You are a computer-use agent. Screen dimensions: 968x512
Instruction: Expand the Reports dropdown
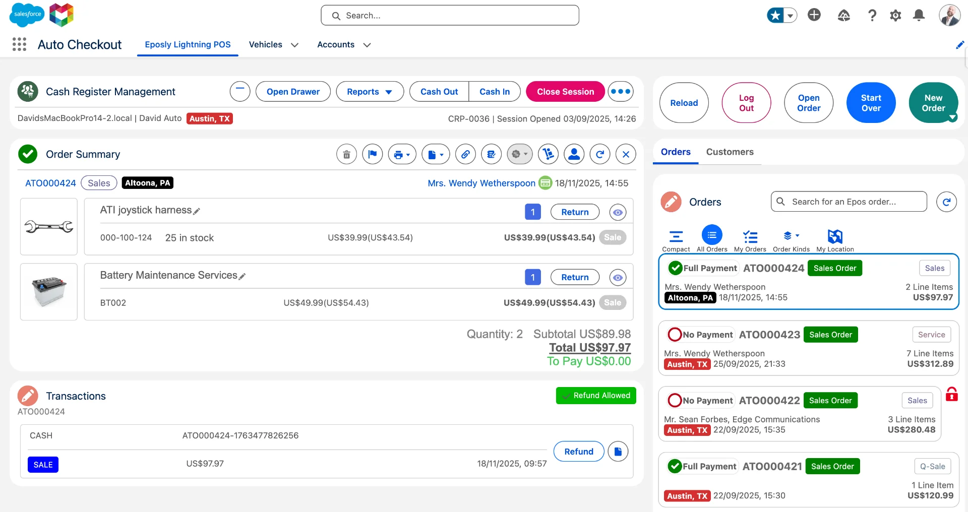pyautogui.click(x=370, y=92)
